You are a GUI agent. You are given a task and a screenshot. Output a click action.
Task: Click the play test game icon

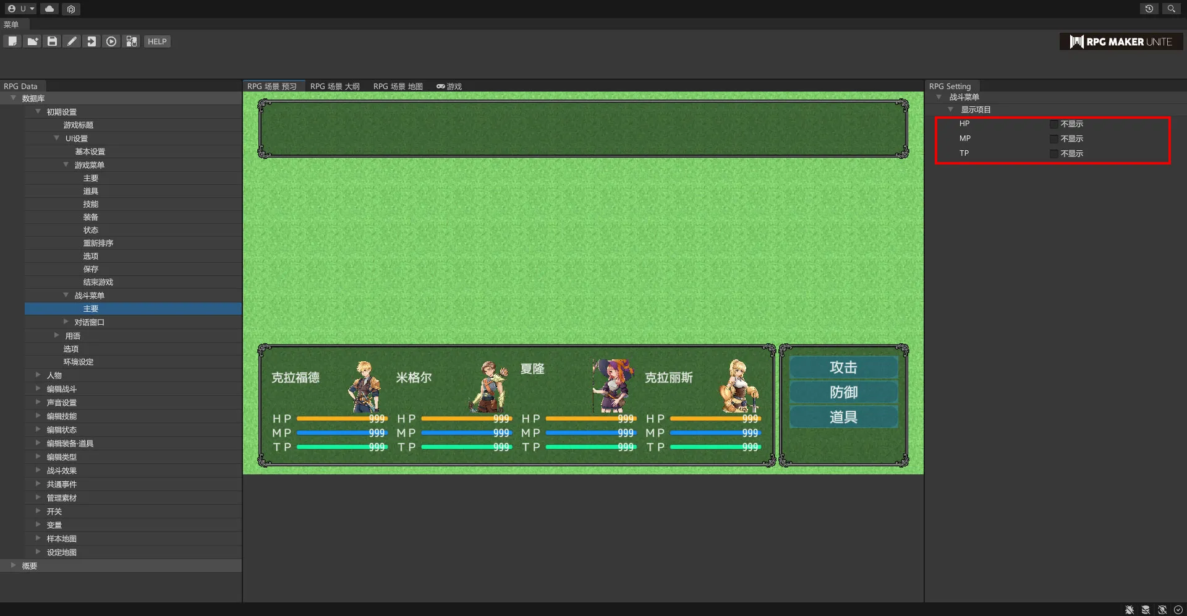click(x=111, y=41)
